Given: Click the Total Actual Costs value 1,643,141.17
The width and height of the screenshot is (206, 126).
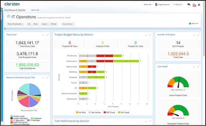Looking at the screenshot, I should (x=27, y=43).
